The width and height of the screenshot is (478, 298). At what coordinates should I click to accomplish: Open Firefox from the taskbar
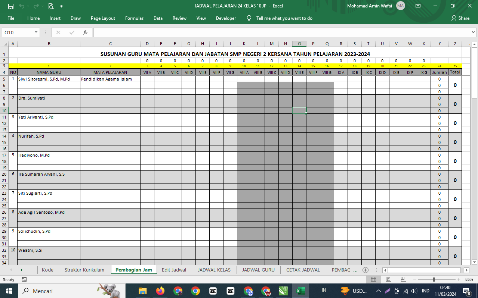[x=160, y=291]
